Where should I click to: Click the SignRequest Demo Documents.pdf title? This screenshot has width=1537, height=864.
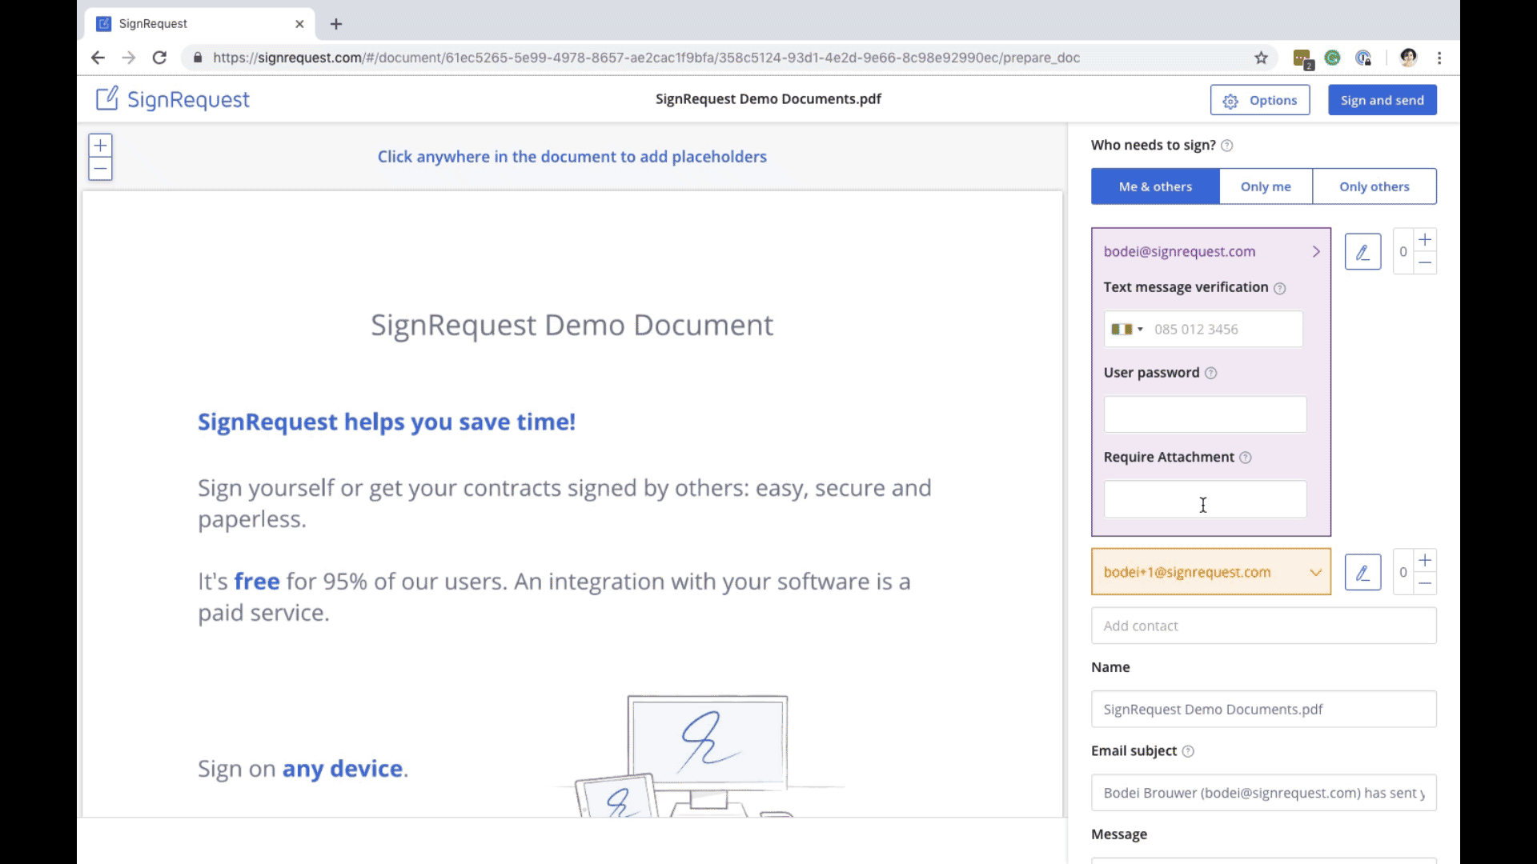(768, 99)
